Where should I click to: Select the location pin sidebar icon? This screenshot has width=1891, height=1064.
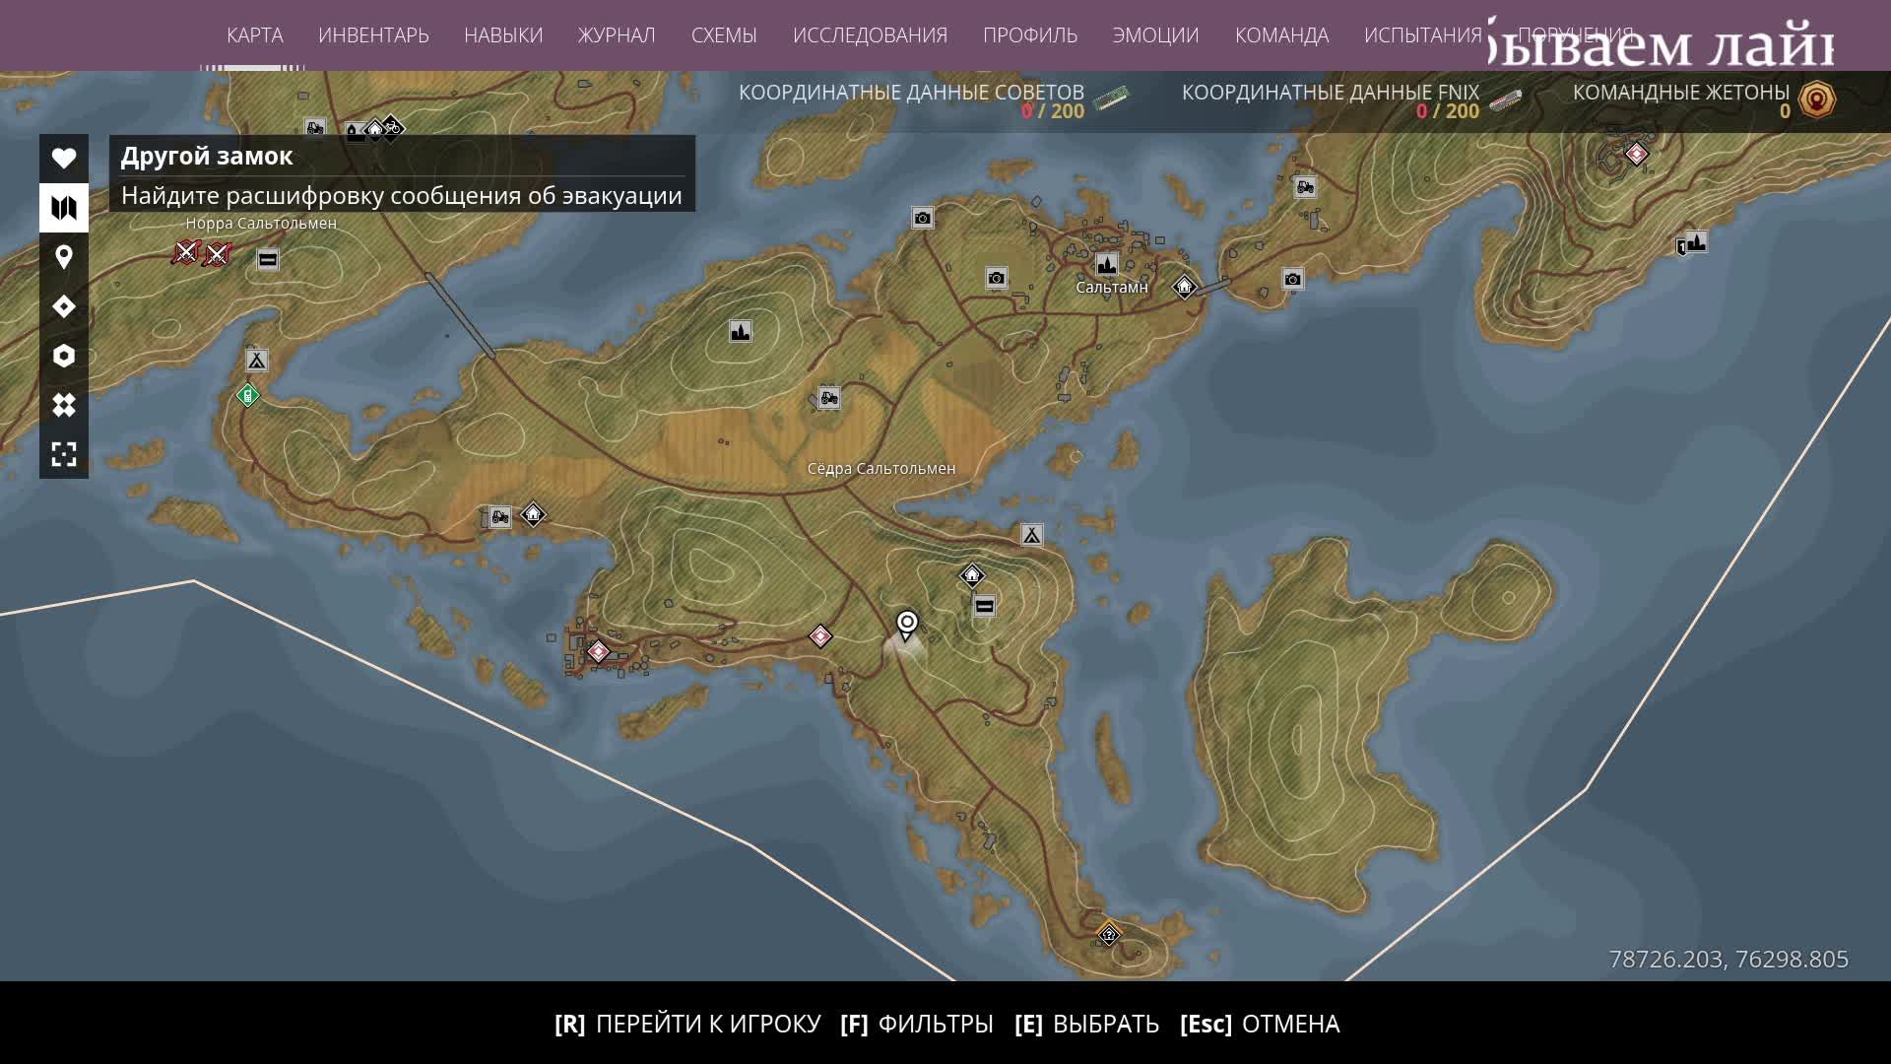64,257
